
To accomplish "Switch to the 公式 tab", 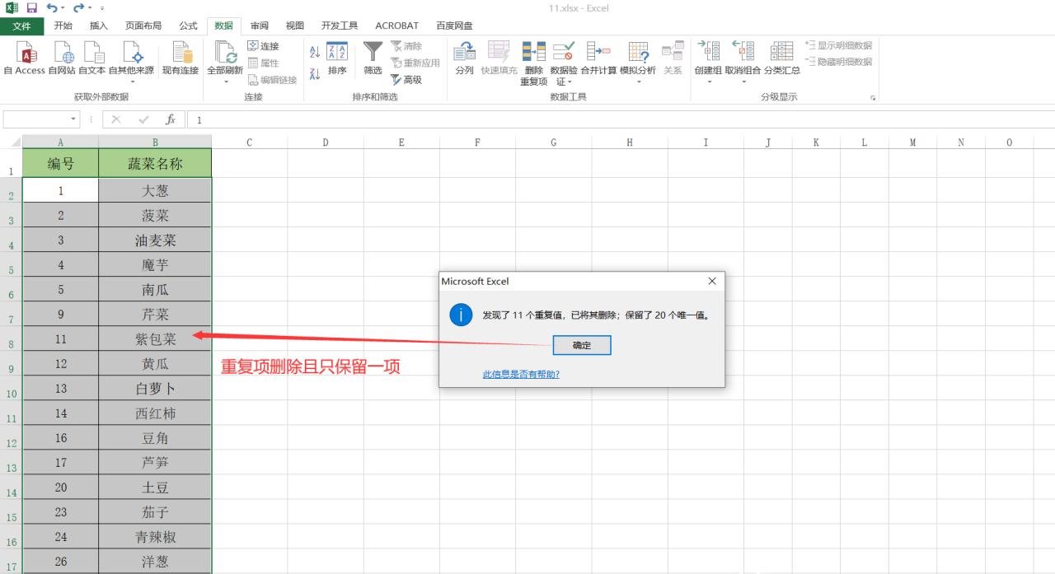I will [188, 26].
